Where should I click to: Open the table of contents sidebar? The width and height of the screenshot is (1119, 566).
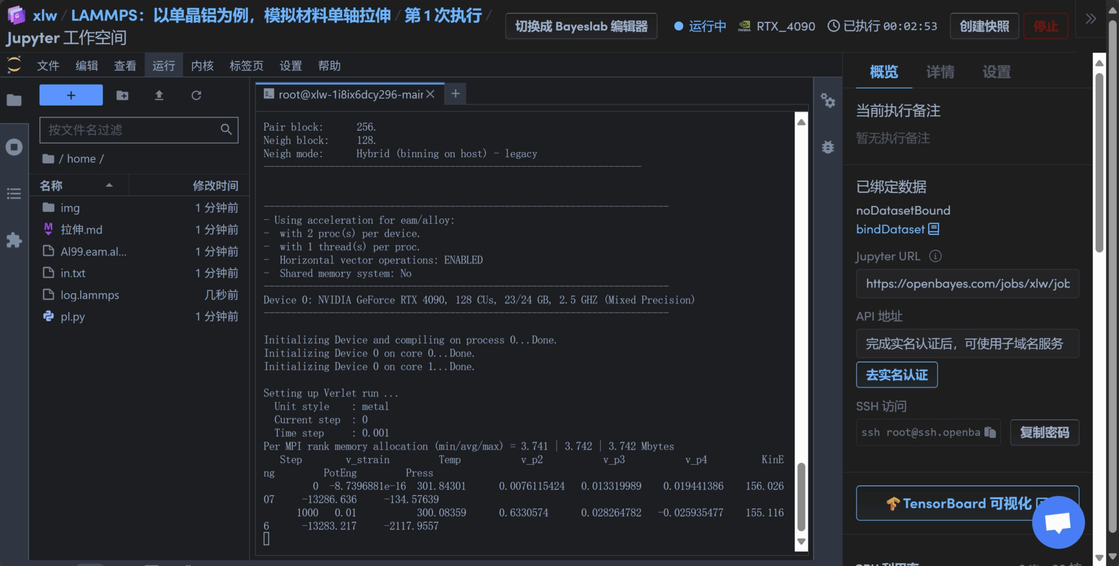pos(14,194)
